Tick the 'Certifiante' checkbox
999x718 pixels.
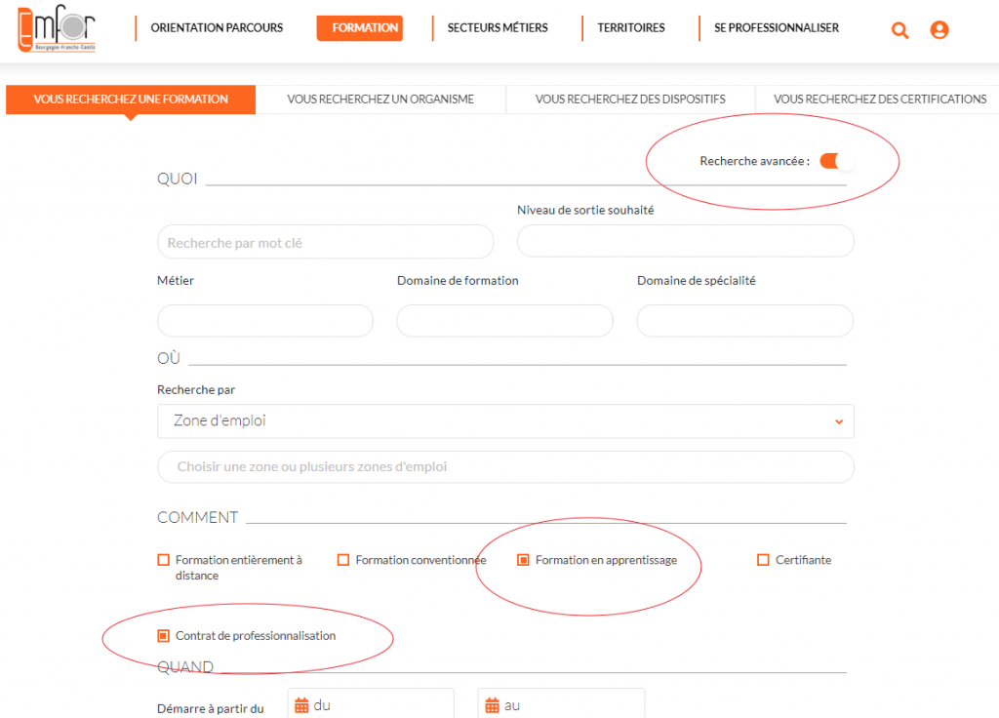(764, 560)
